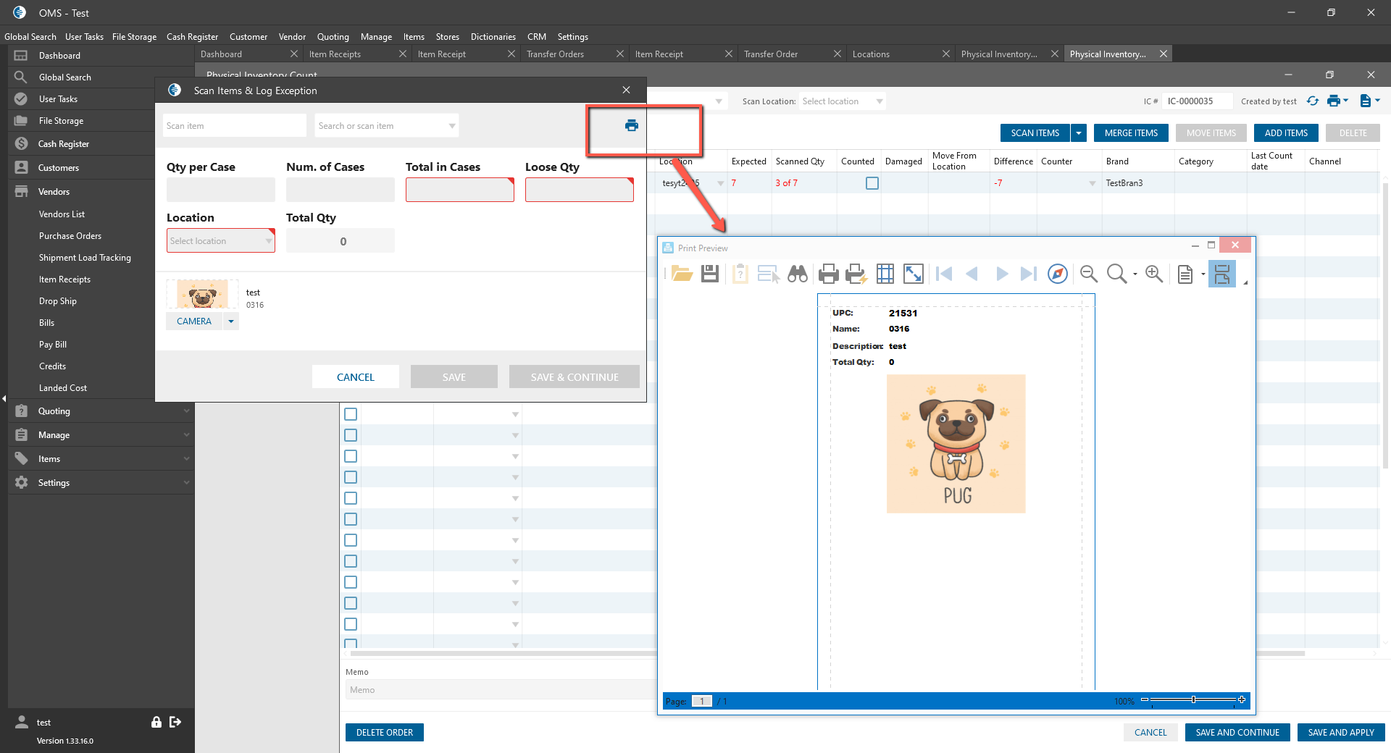Click the magnifier Zoom tool in Print Preview

[1117, 274]
